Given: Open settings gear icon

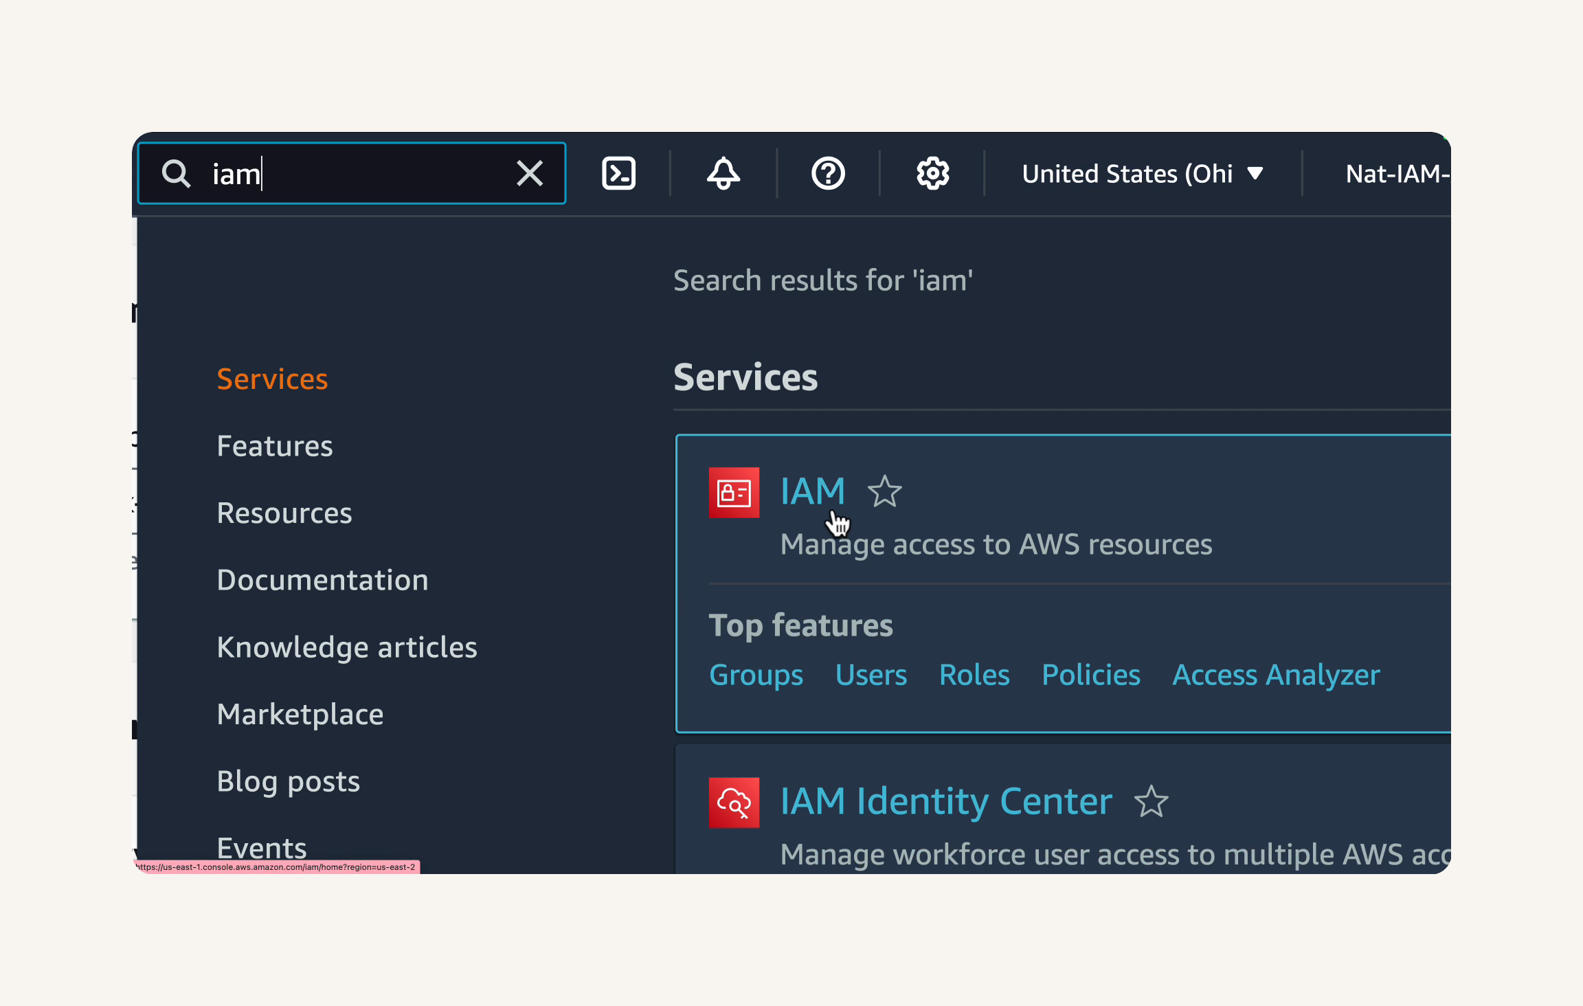Looking at the screenshot, I should [932, 173].
